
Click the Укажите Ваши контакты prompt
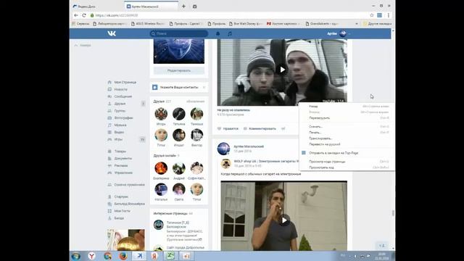coord(179,87)
